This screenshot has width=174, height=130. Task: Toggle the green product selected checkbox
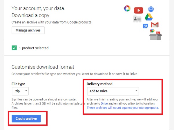14,48
